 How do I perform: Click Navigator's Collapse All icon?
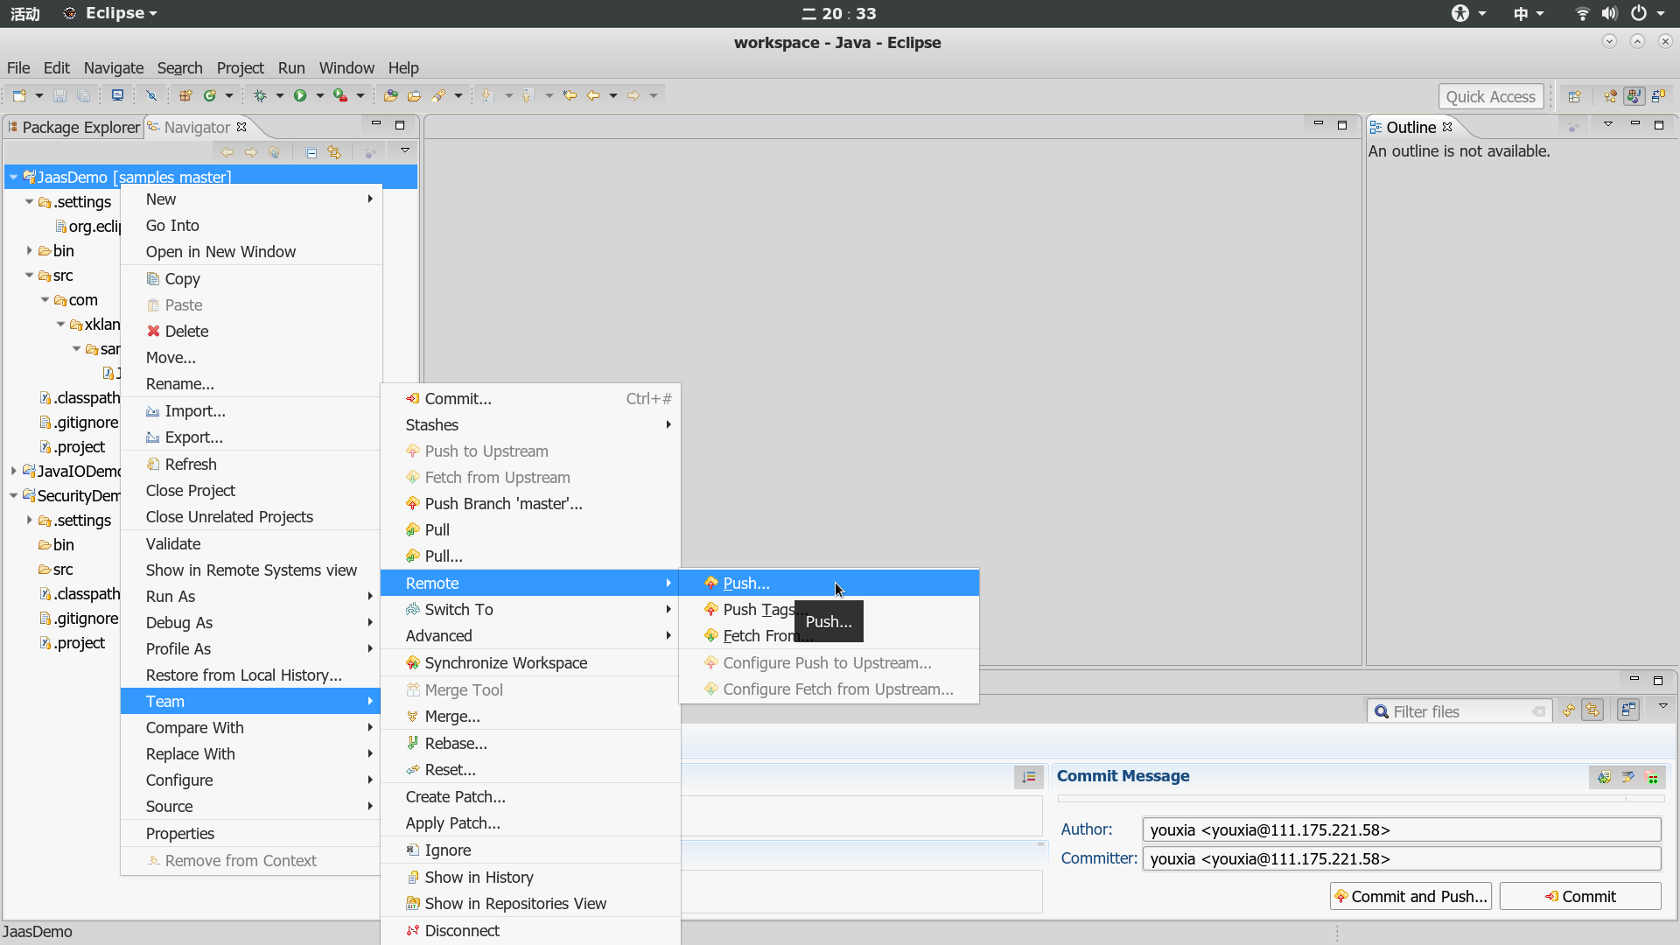(x=311, y=152)
